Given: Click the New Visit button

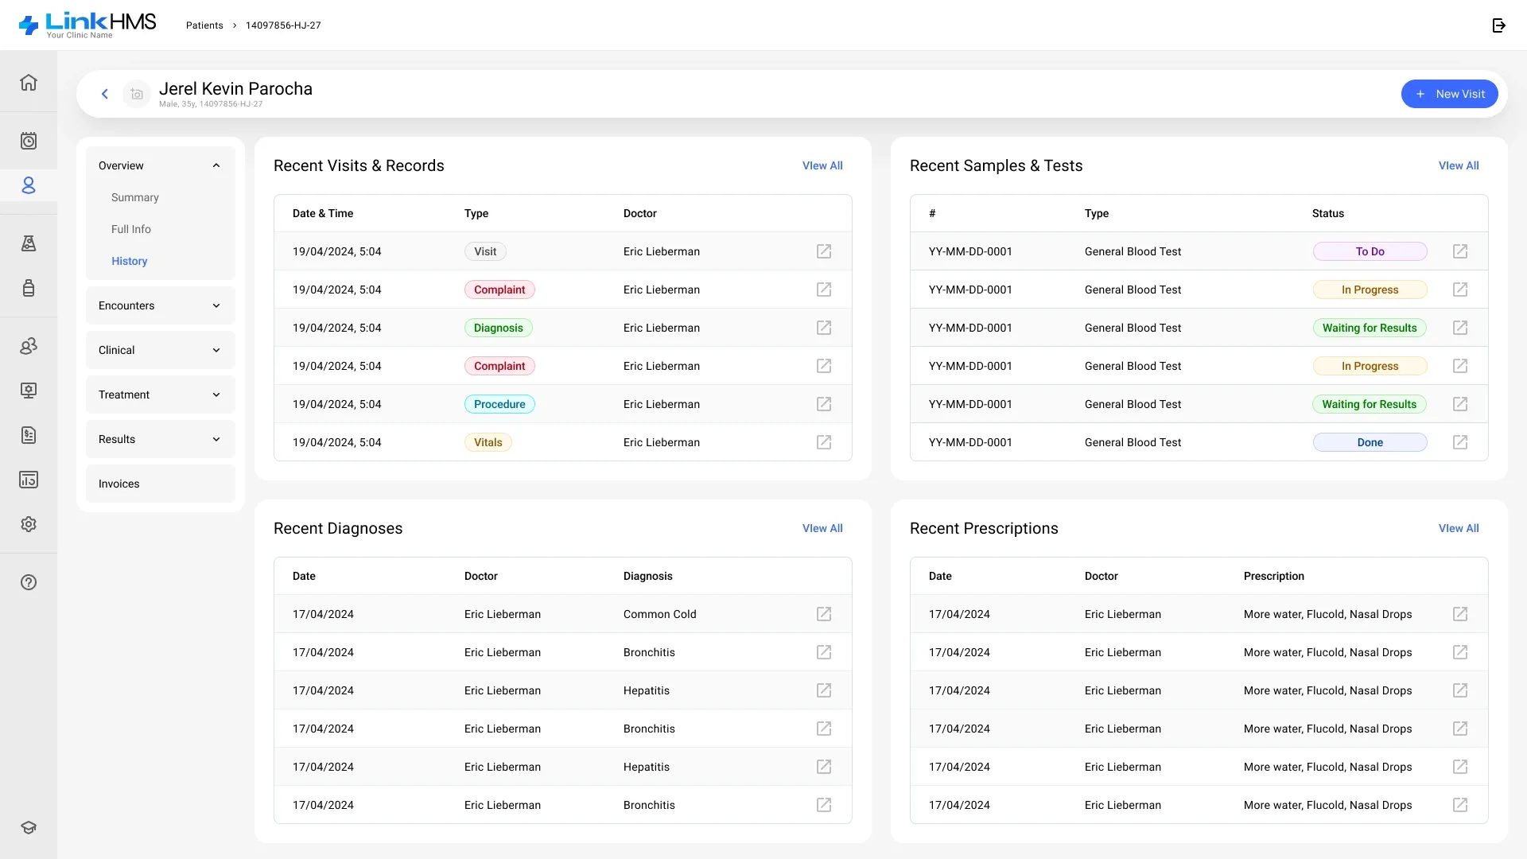Looking at the screenshot, I should [1449, 94].
